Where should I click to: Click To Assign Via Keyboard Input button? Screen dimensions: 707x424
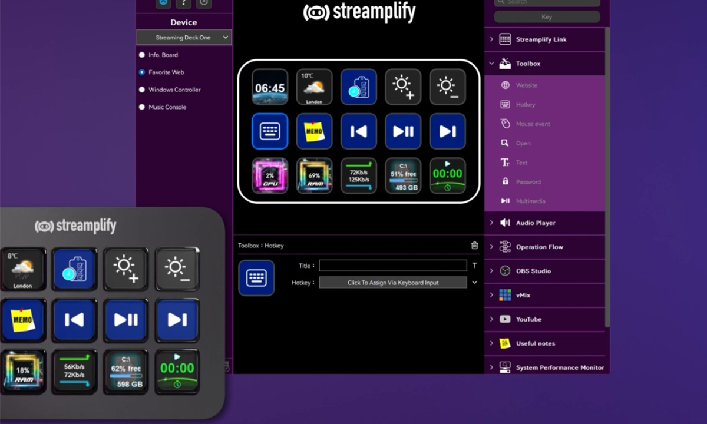[x=393, y=283]
